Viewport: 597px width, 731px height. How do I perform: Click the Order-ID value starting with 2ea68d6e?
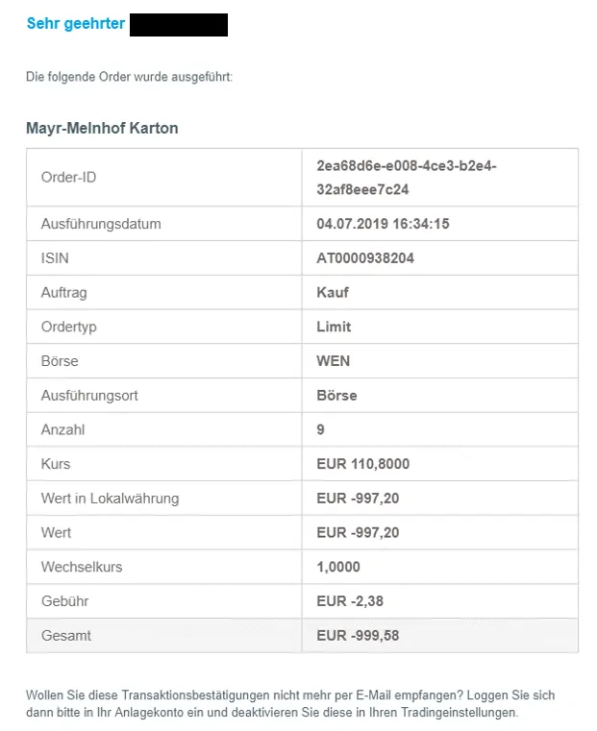[x=407, y=178]
